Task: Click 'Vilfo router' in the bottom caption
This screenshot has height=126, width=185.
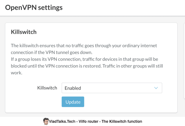Action: tap(88, 121)
